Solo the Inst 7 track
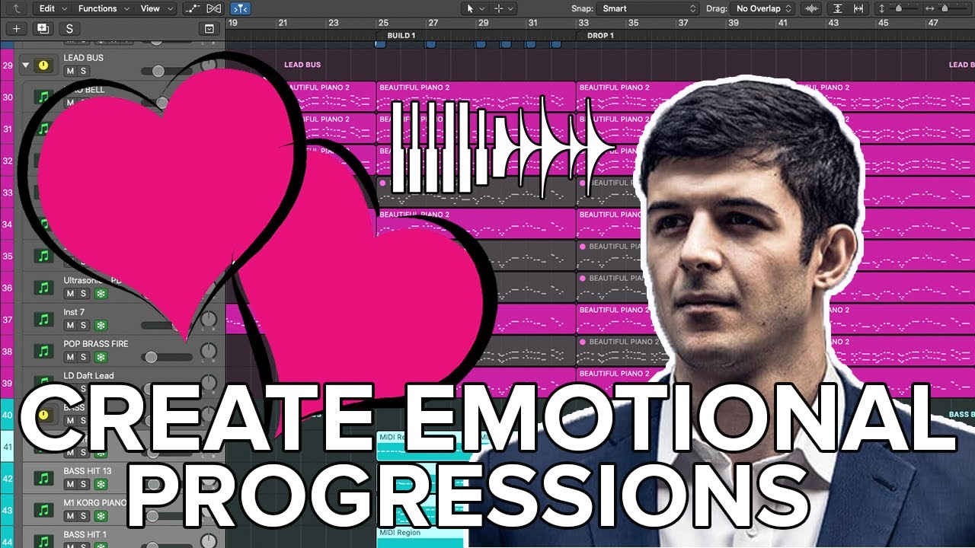 (85, 325)
